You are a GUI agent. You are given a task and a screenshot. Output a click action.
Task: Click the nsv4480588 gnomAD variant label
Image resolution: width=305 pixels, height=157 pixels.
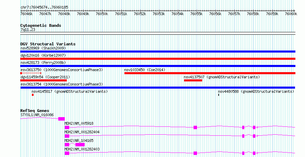click(x=256, y=91)
